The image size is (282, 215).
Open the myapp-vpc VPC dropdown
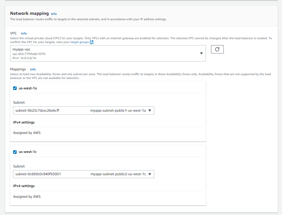point(108,53)
